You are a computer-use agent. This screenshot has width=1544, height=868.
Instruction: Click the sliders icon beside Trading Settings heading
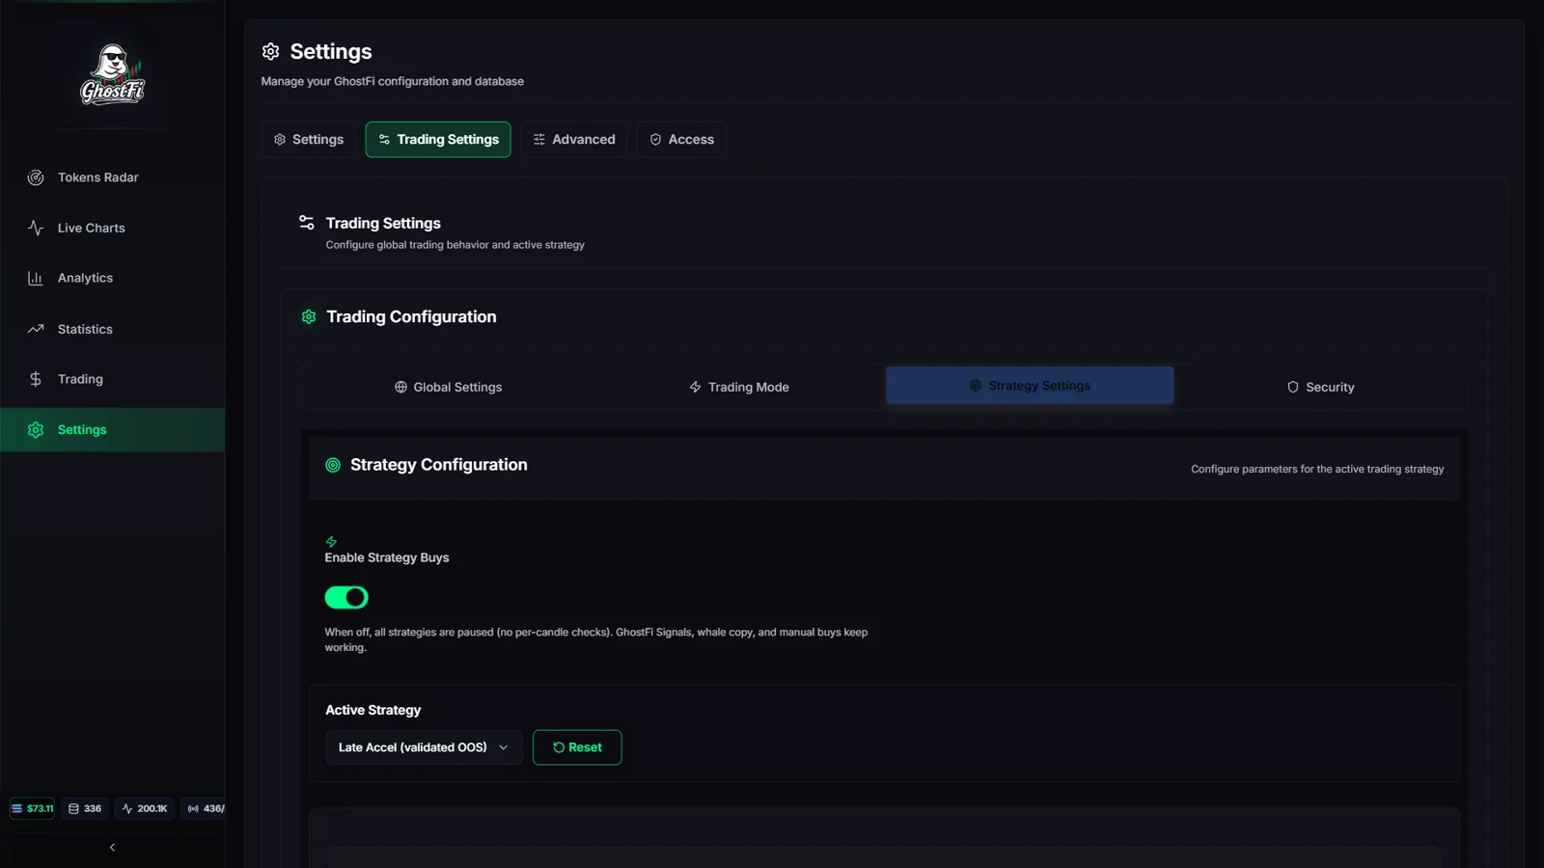pos(307,223)
